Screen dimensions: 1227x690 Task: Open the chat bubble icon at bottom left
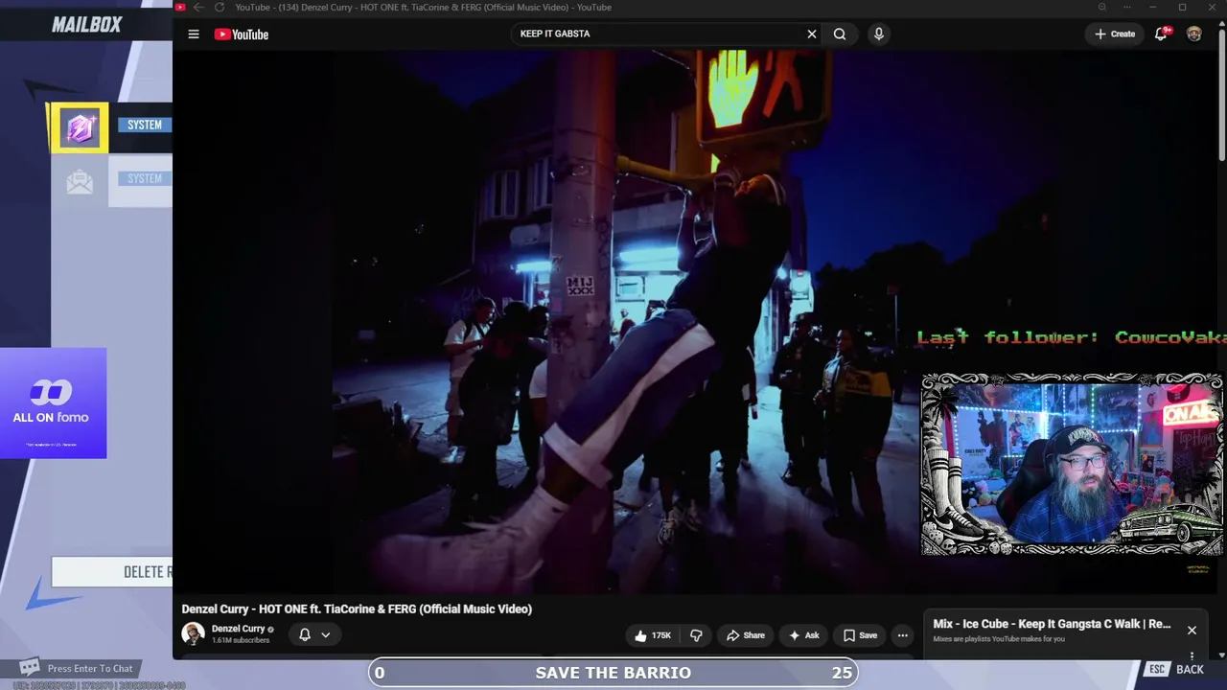point(30,667)
